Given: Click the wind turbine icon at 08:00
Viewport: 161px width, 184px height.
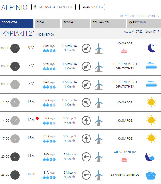Looking at the screenshot, I should click(99, 85).
